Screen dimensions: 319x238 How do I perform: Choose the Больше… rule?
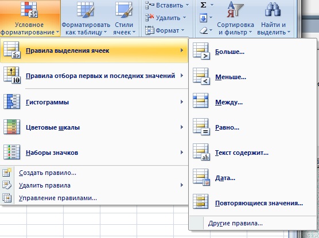pos(252,52)
